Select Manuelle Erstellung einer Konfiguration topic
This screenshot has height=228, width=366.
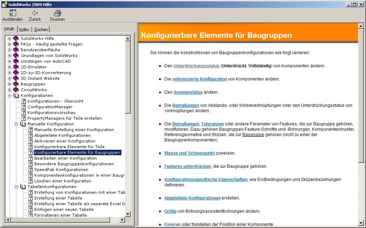click(x=74, y=130)
